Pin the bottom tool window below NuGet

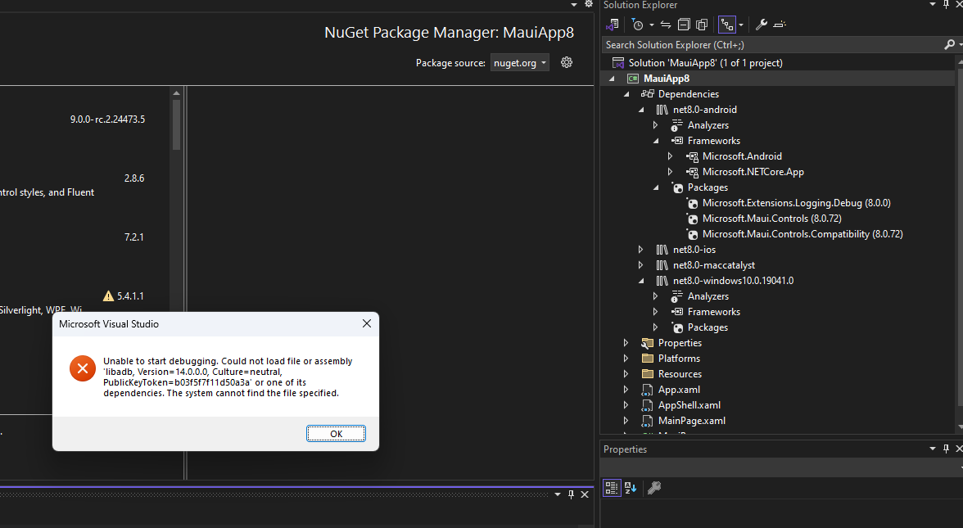(572, 494)
